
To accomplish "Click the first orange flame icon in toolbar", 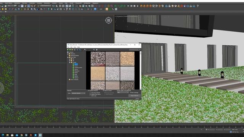I will click(x=141, y=6).
